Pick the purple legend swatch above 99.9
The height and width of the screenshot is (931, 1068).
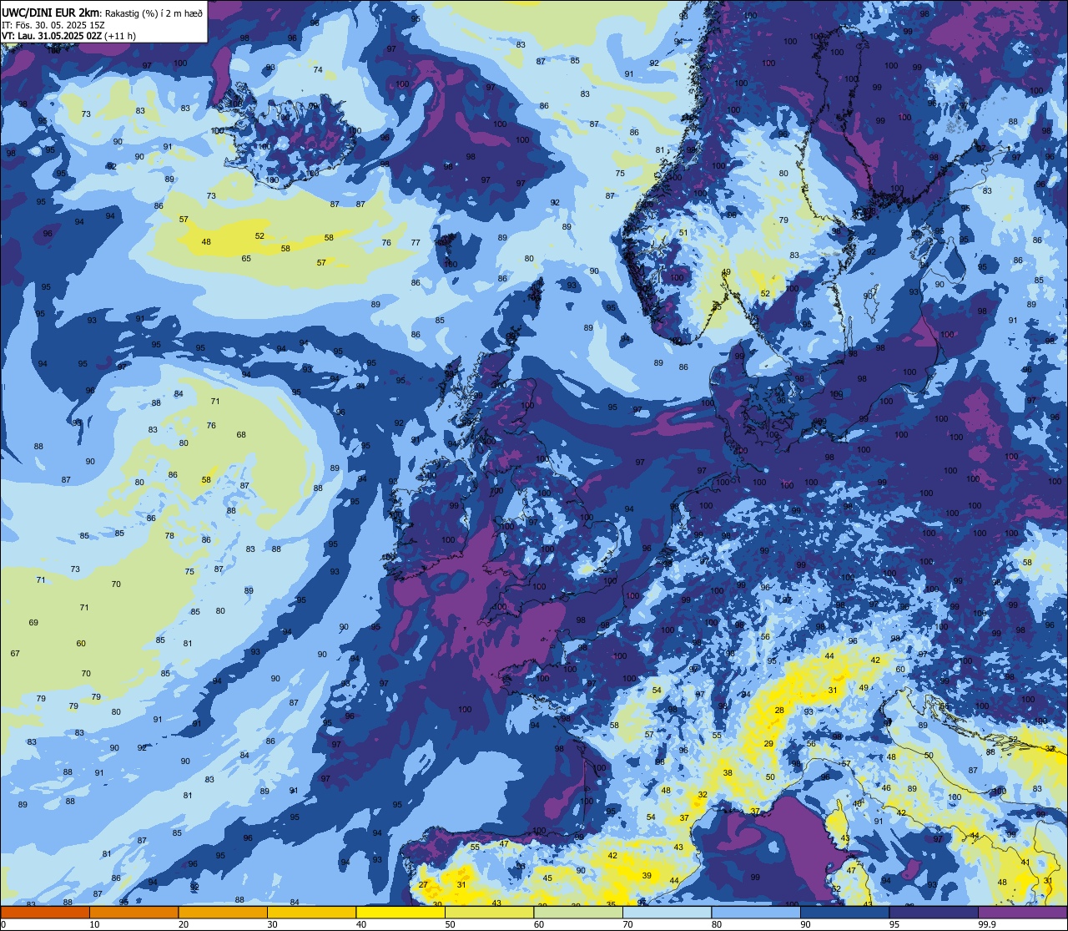(x=1022, y=912)
